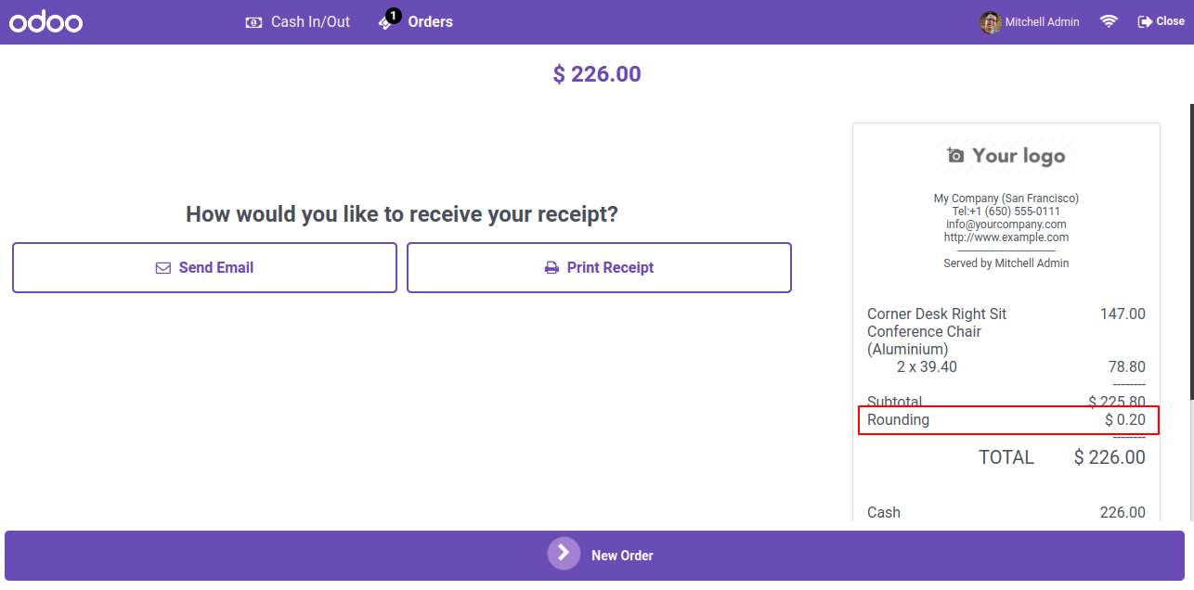Click Mitchell Admin's avatar picture
The height and width of the screenshot is (590, 1194).
[x=991, y=22]
